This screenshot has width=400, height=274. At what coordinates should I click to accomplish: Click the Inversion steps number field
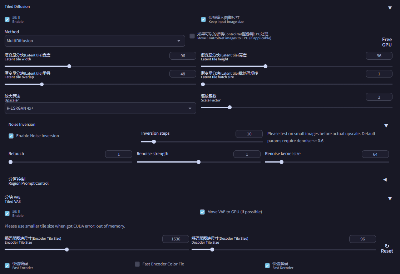249,134
